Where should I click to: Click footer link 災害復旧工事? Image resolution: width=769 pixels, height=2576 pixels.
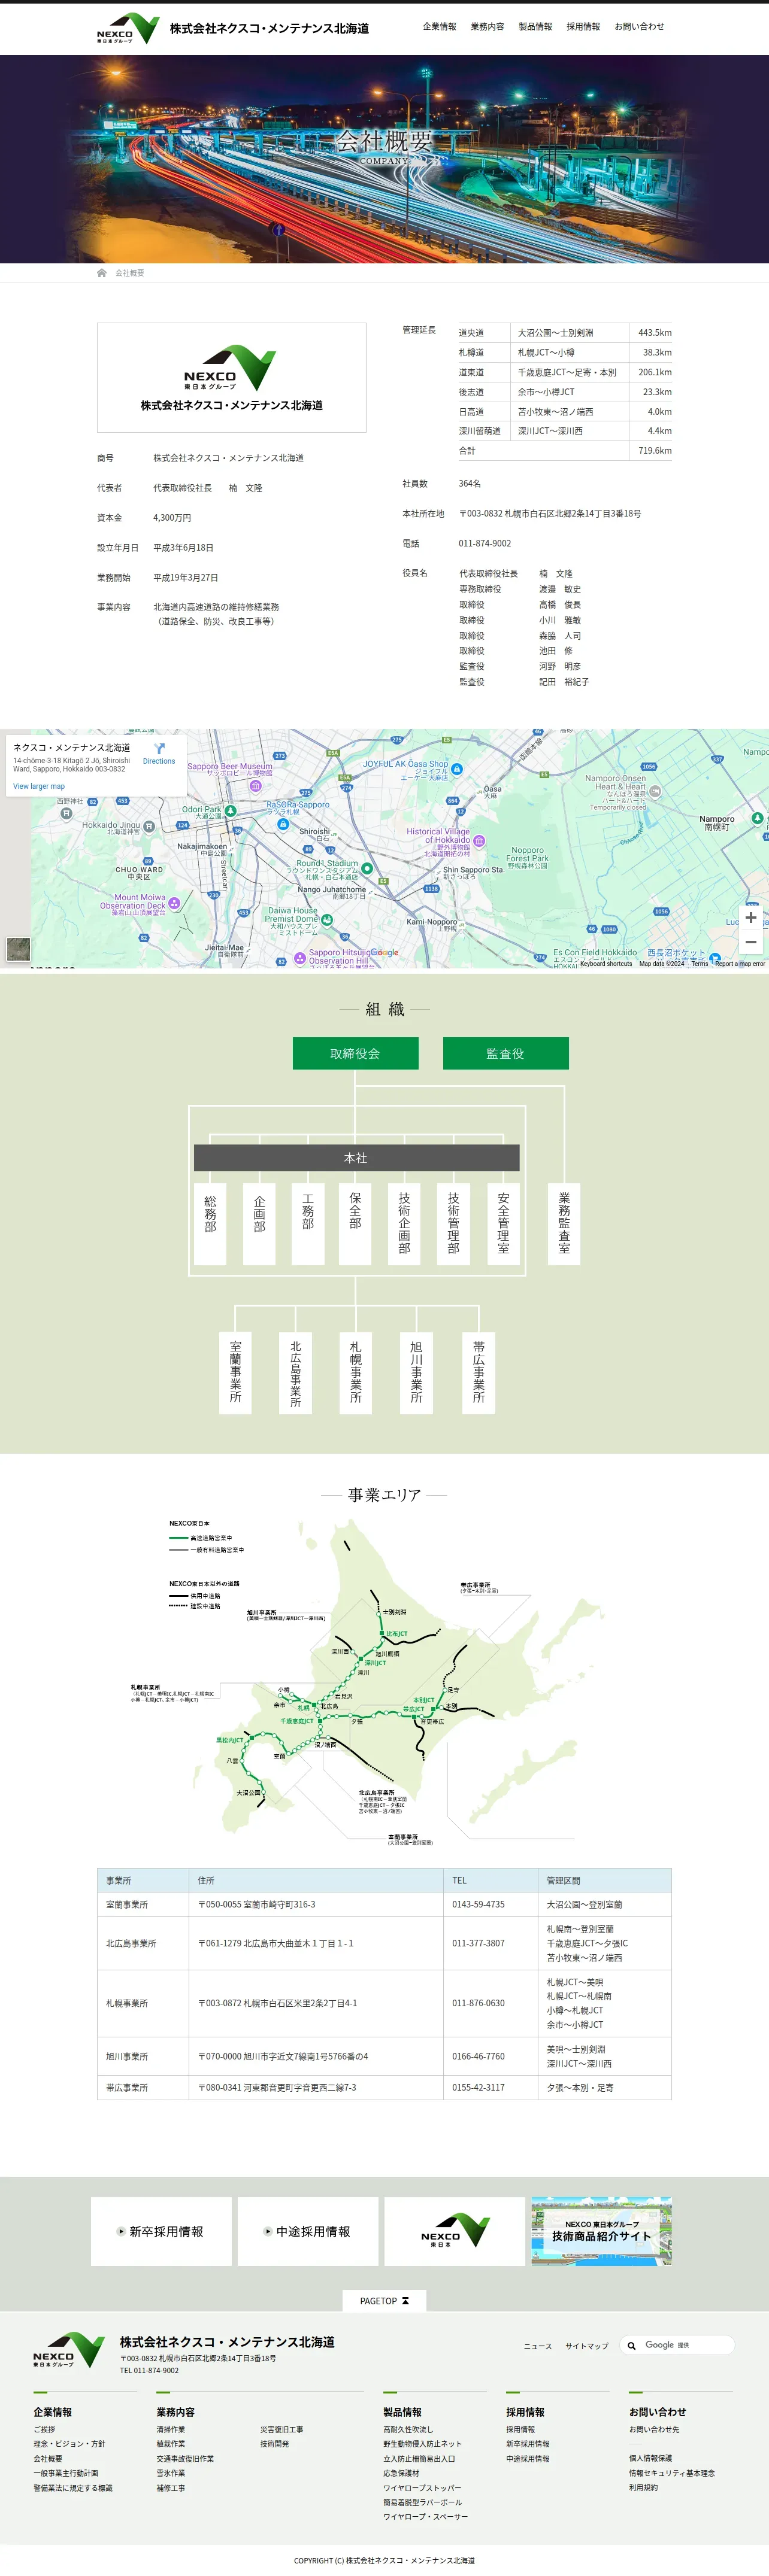click(281, 2429)
